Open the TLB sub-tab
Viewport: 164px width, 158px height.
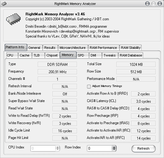(x=38, y=55)
